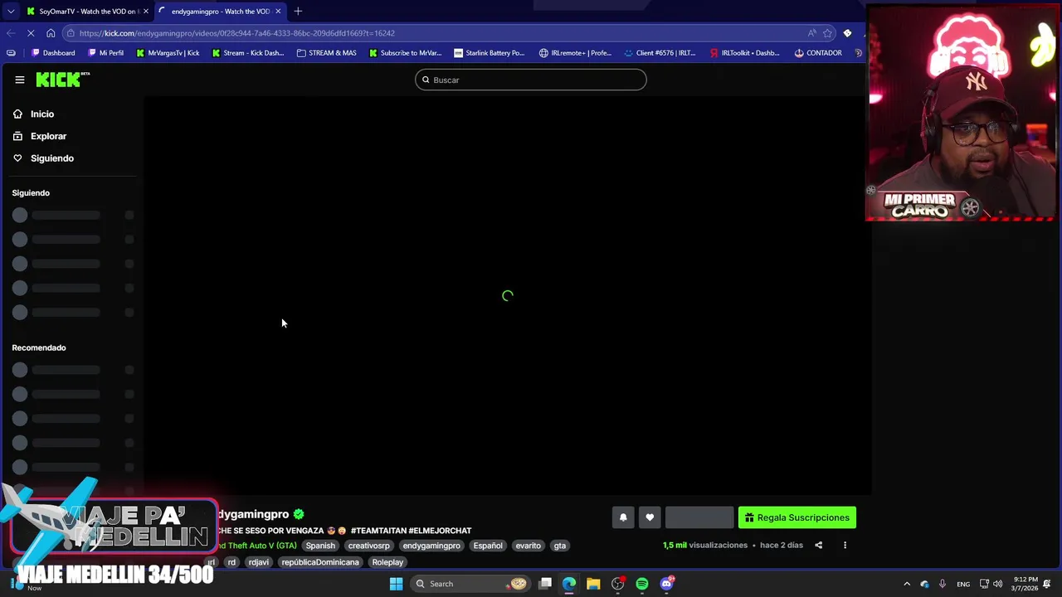
Task: Select the Spanish tag
Action: point(320,546)
